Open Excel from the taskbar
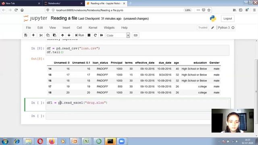The image size is (258, 145). pyautogui.click(x=87, y=141)
